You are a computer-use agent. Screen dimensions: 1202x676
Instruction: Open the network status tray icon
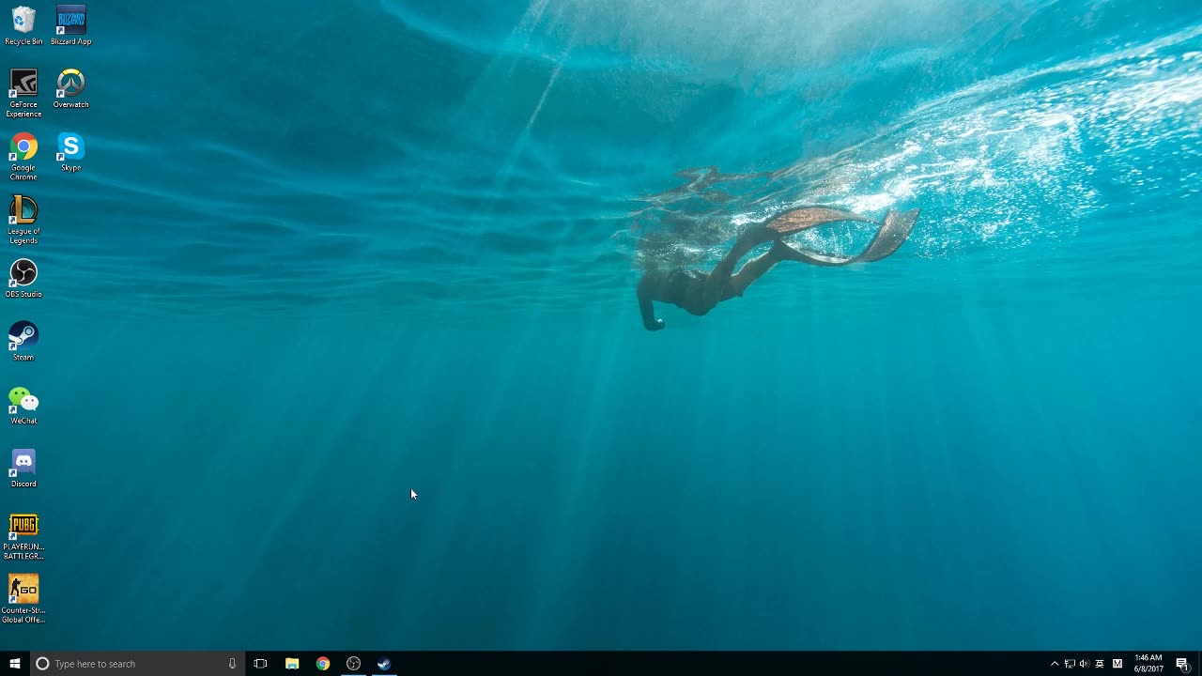pos(1070,664)
